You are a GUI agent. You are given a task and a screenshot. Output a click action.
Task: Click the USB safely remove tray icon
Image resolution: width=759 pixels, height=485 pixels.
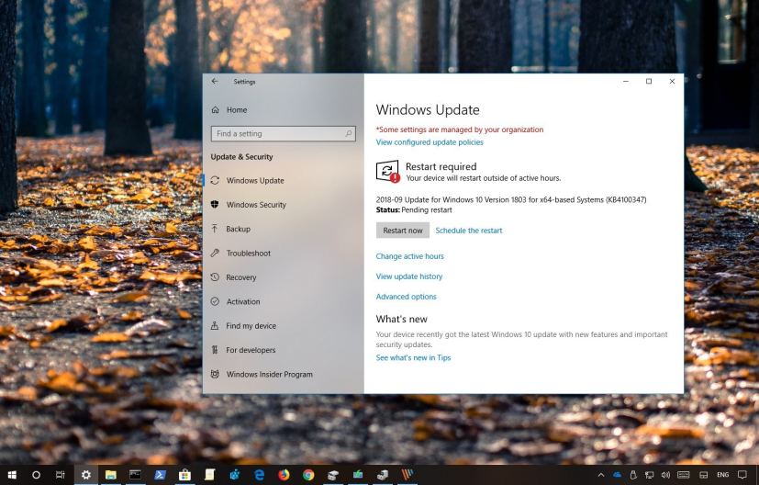[x=633, y=475]
